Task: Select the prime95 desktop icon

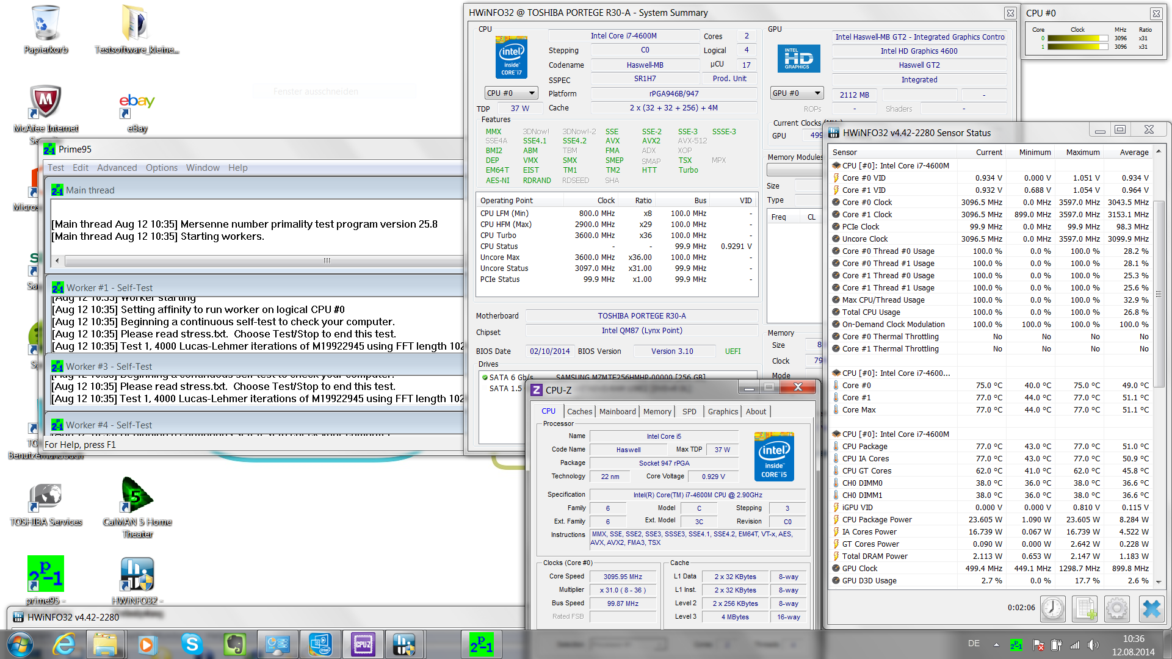Action: [x=46, y=580]
